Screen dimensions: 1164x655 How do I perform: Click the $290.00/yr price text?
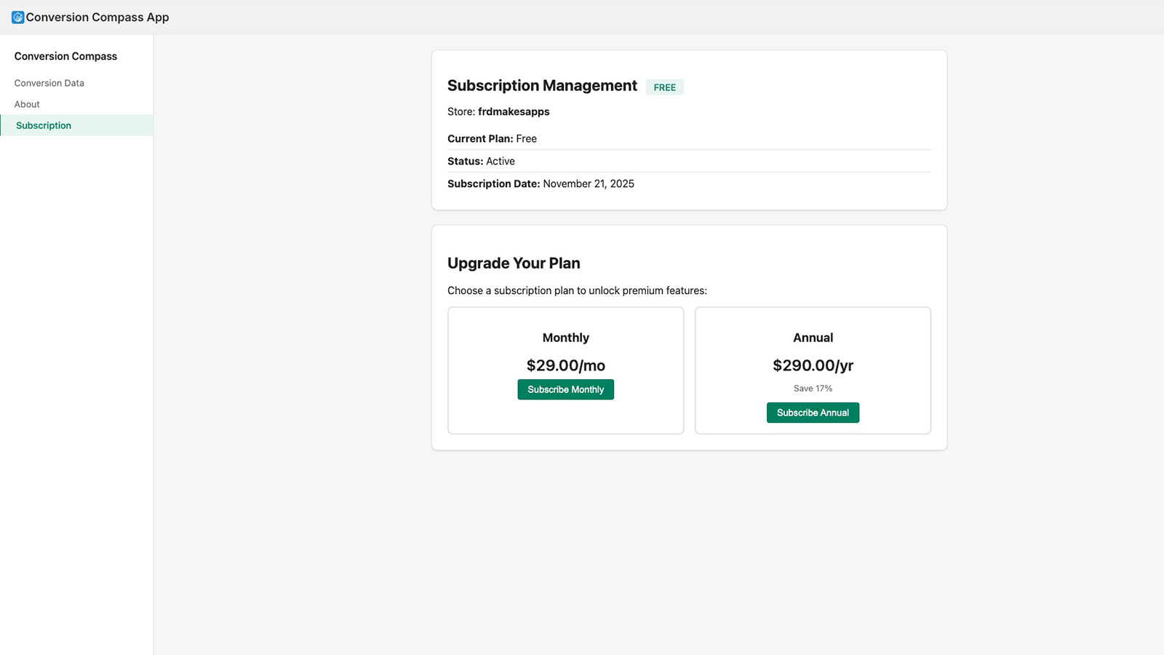point(813,365)
